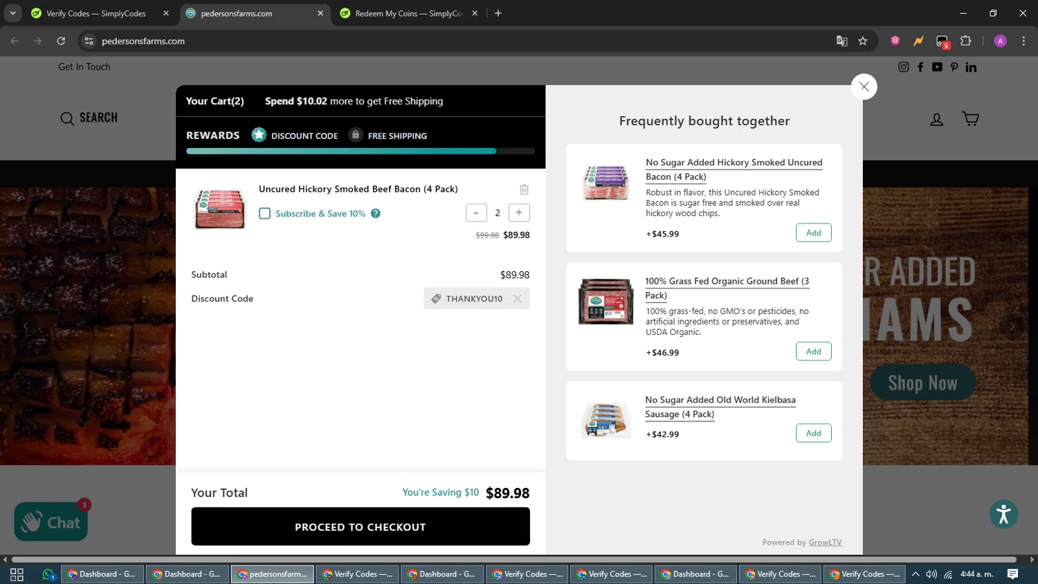Click Proceed to Checkout button

pyautogui.click(x=361, y=527)
